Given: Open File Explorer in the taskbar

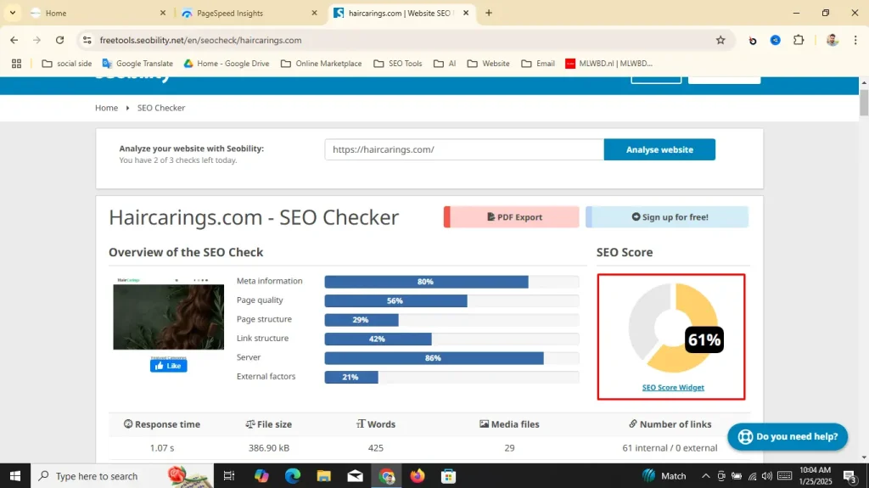Looking at the screenshot, I should (x=323, y=476).
